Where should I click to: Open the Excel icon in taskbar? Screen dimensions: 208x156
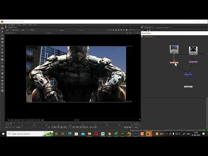pos(116,134)
